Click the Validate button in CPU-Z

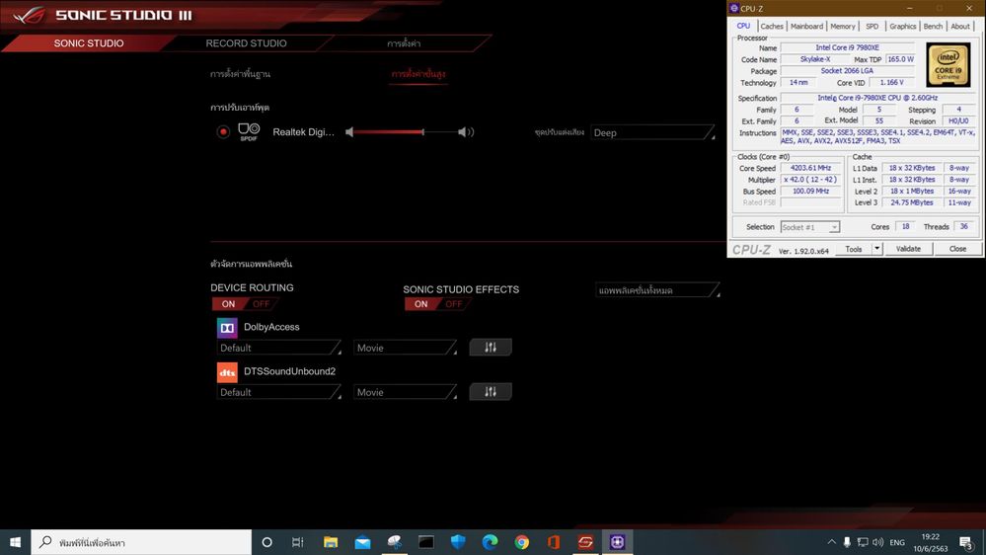[x=908, y=249]
